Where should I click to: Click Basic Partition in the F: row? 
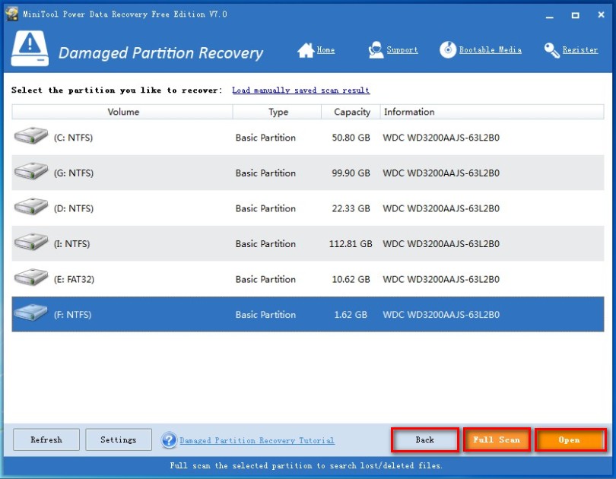[265, 315]
